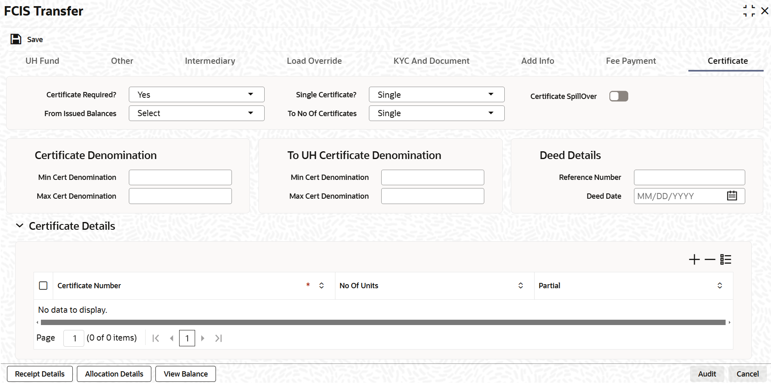Viewport: 771px width, 388px height.
Task: Focus Certificate Denomination Min Cert Denomination field
Action: click(x=180, y=177)
